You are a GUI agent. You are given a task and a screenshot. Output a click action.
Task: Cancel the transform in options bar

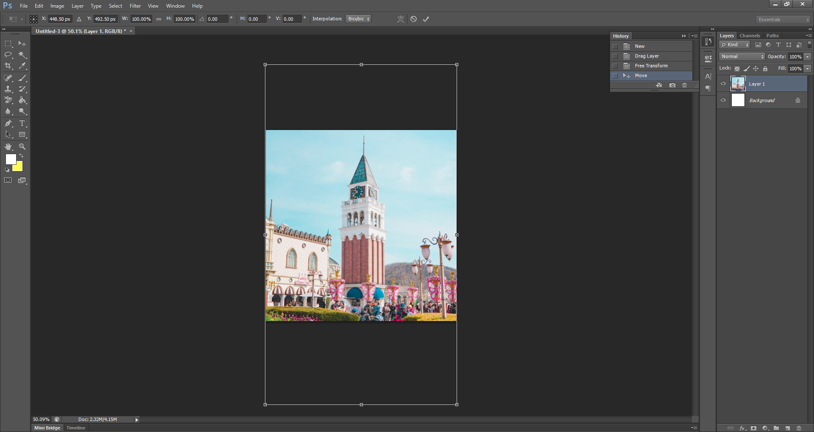(413, 19)
